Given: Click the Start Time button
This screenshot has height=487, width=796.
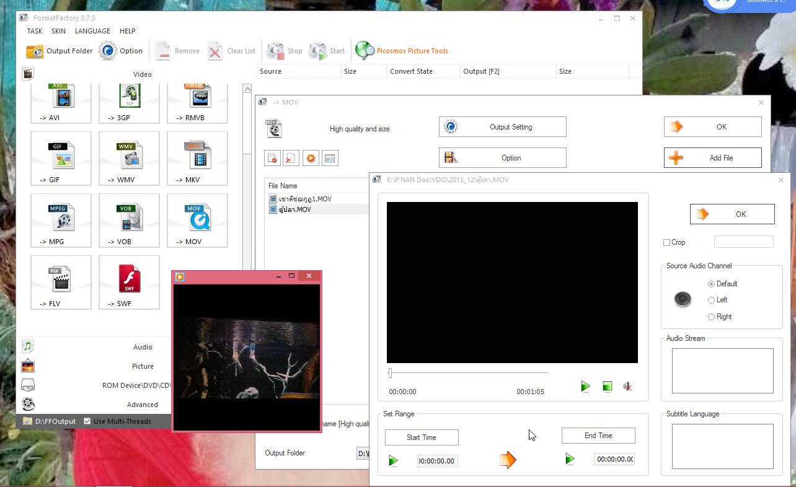Looking at the screenshot, I should pos(422,437).
